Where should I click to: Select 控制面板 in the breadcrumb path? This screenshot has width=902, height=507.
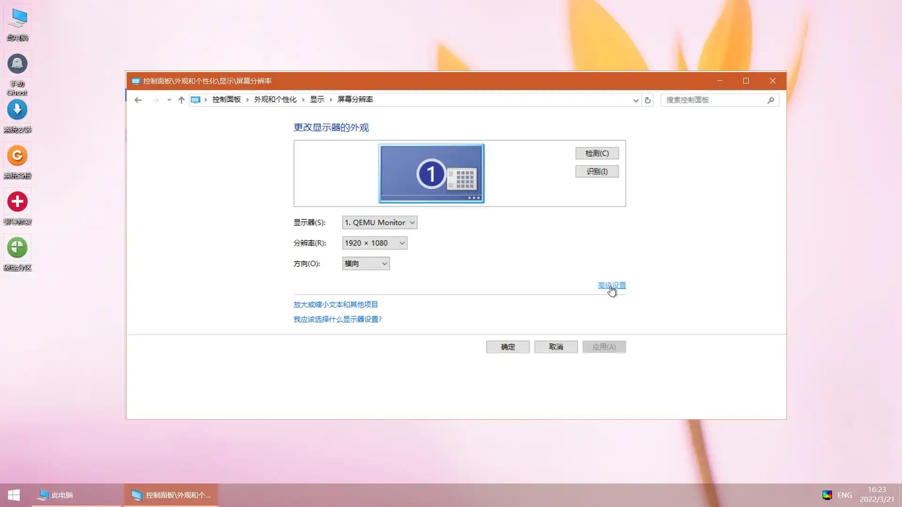coord(226,100)
